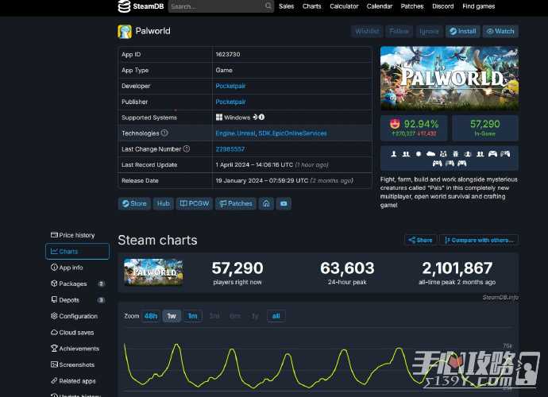Open the change number 22985557 link
Screen dimensions: 548x397
(x=230, y=149)
